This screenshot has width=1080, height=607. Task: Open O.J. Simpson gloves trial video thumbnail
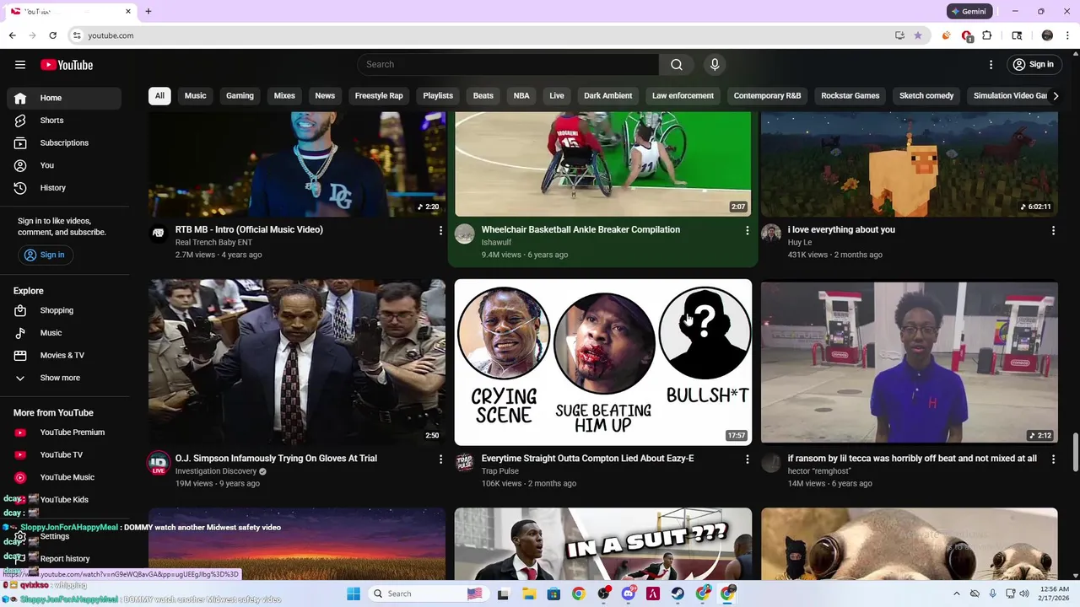(297, 362)
